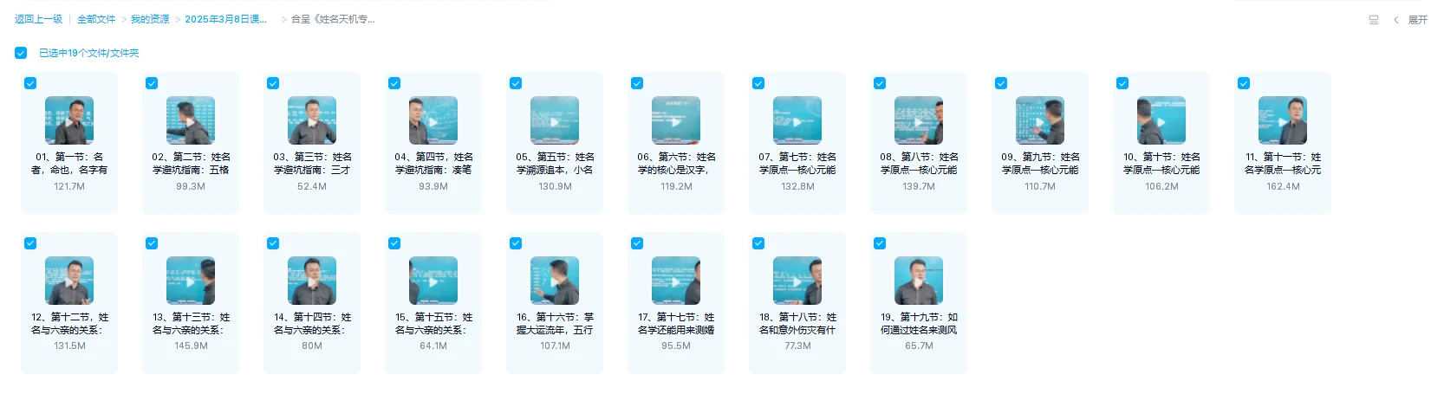Click file name 05、第五节：姓名学溯源追本

click(x=555, y=164)
